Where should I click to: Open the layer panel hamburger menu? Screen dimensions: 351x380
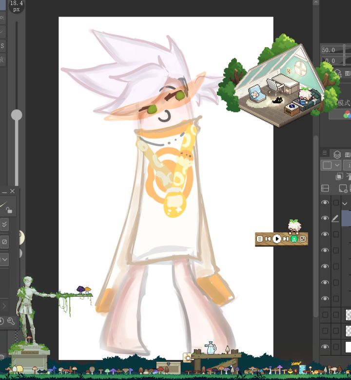coord(325,153)
